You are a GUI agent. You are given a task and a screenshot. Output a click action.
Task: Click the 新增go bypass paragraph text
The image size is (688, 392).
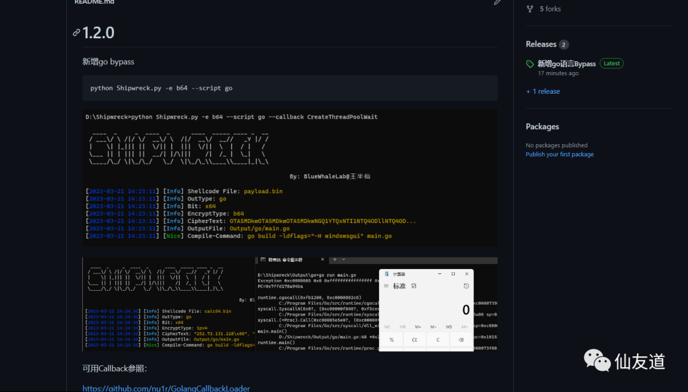(108, 61)
